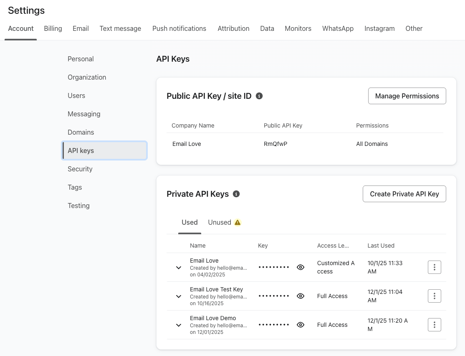Screen dimensions: 465x356
Task: Show the Email Love Demo key value
Action: pyautogui.click(x=301, y=325)
